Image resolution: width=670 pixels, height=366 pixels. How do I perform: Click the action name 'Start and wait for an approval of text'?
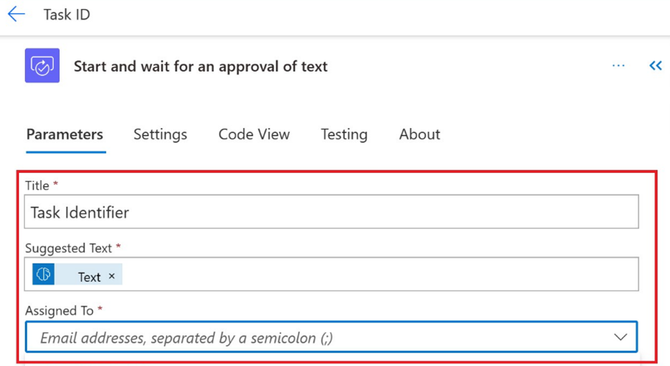click(x=200, y=66)
